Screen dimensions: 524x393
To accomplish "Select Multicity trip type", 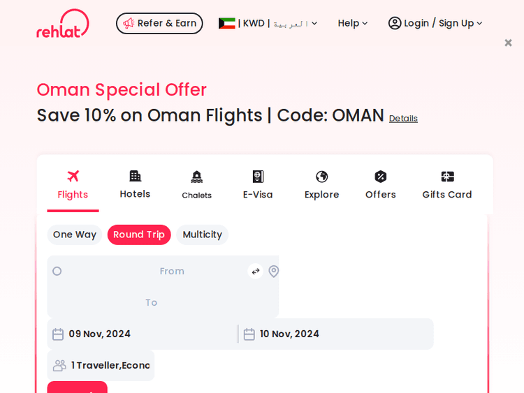I will (202, 235).
